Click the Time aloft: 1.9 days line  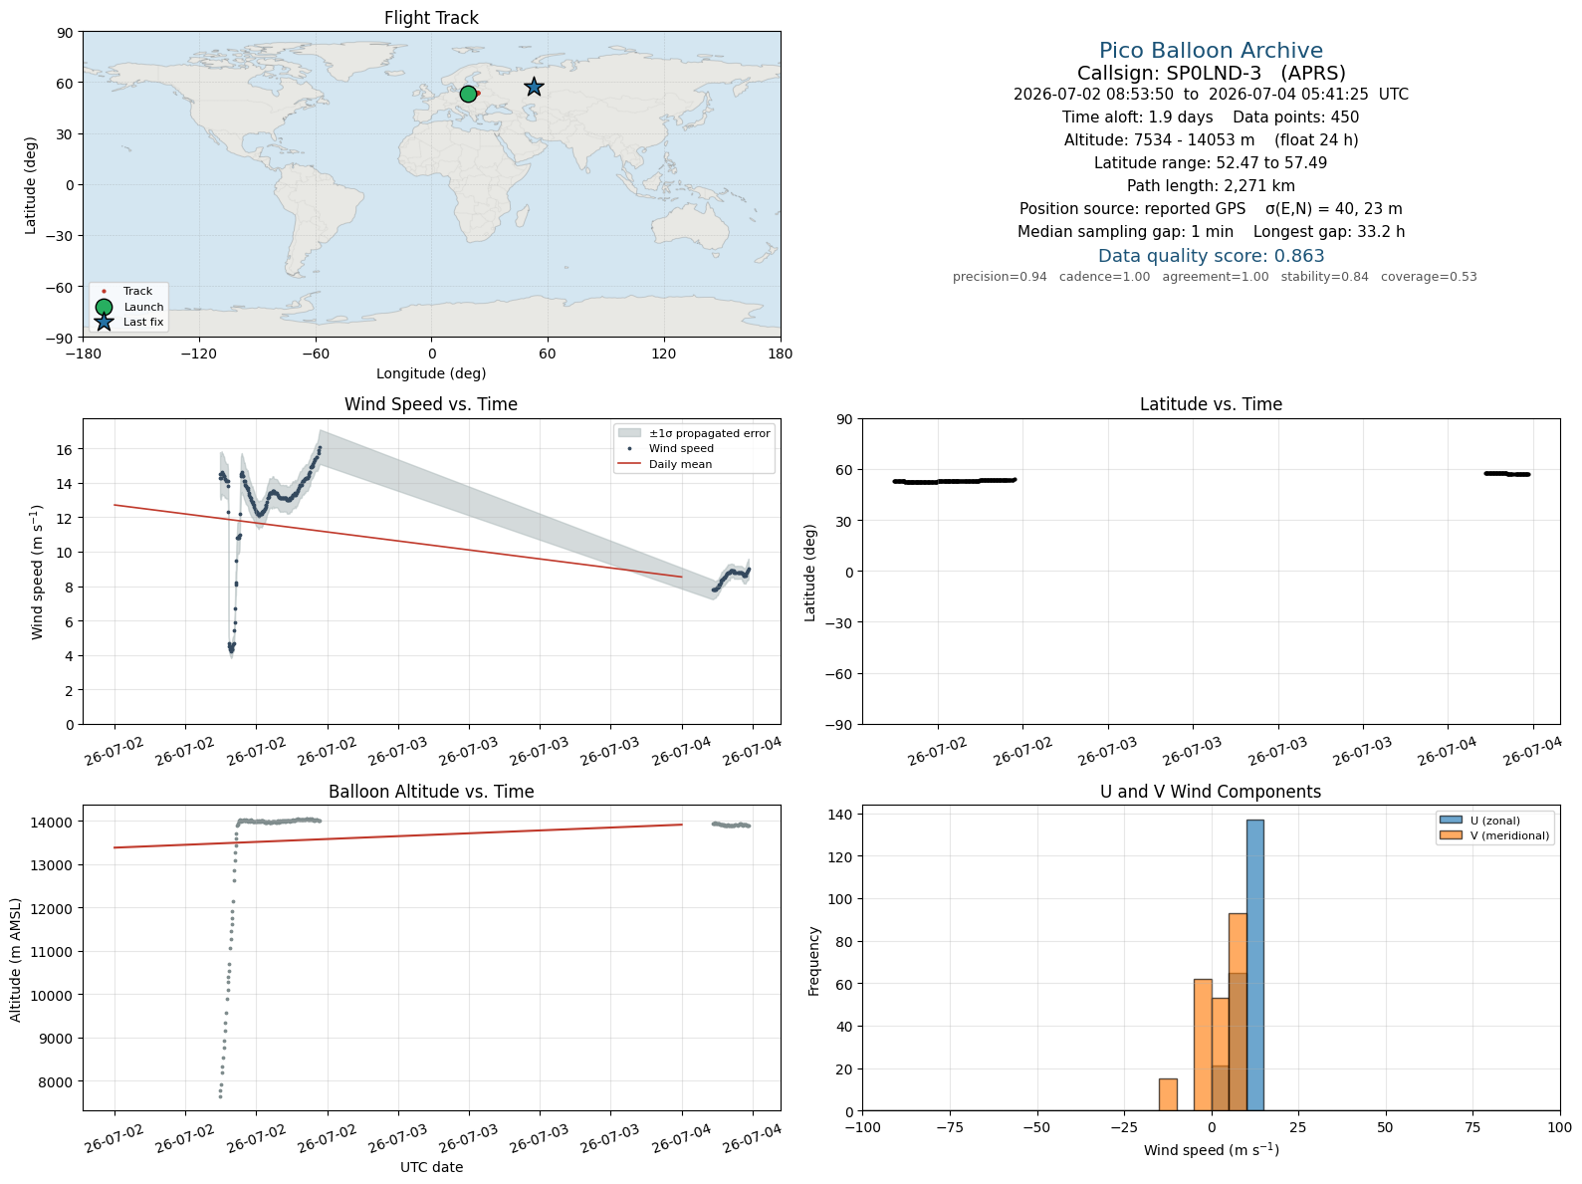pos(1211,118)
